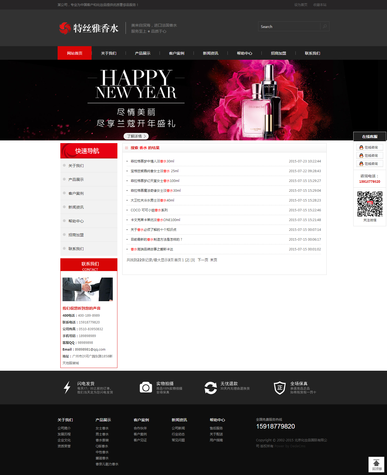Click 末页 pagination link
The image size is (387, 475).
pos(214,260)
